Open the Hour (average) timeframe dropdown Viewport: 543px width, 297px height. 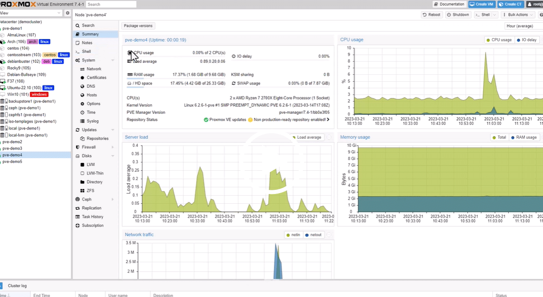tap(523, 26)
